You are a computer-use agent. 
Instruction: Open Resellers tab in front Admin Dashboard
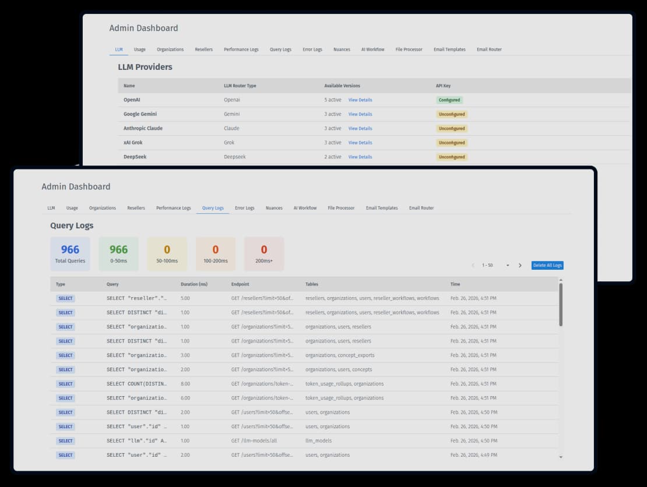136,208
